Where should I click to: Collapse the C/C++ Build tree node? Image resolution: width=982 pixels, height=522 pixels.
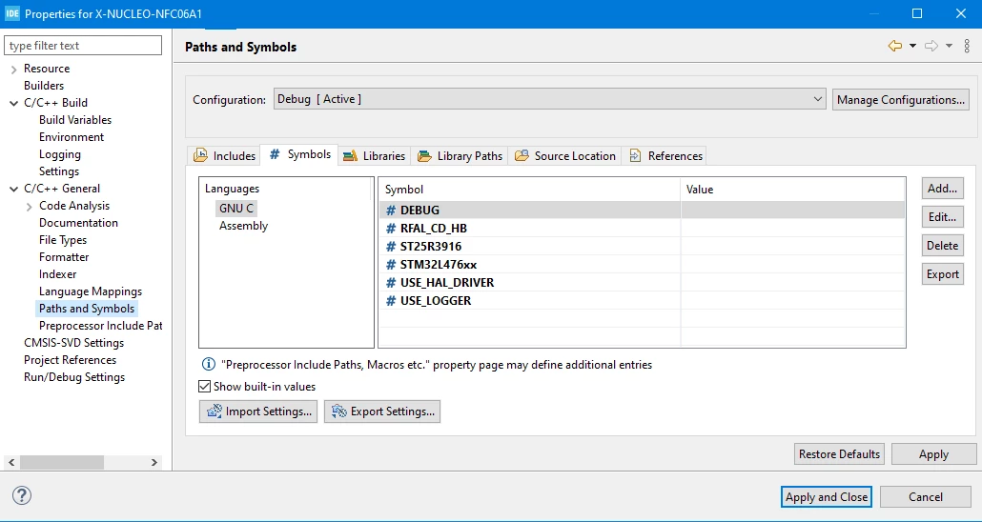click(13, 103)
